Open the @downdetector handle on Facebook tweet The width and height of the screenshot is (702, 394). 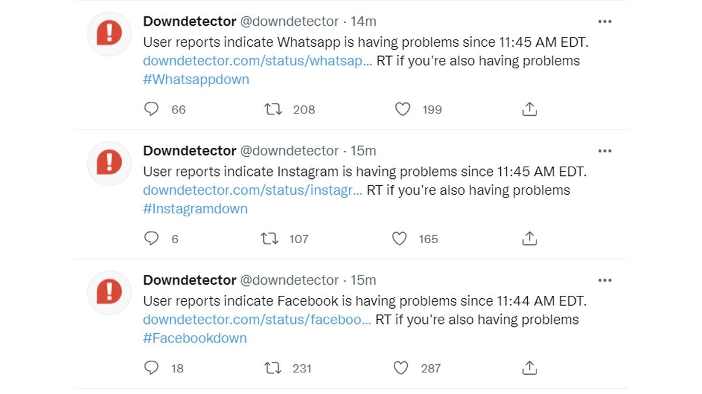click(x=290, y=280)
